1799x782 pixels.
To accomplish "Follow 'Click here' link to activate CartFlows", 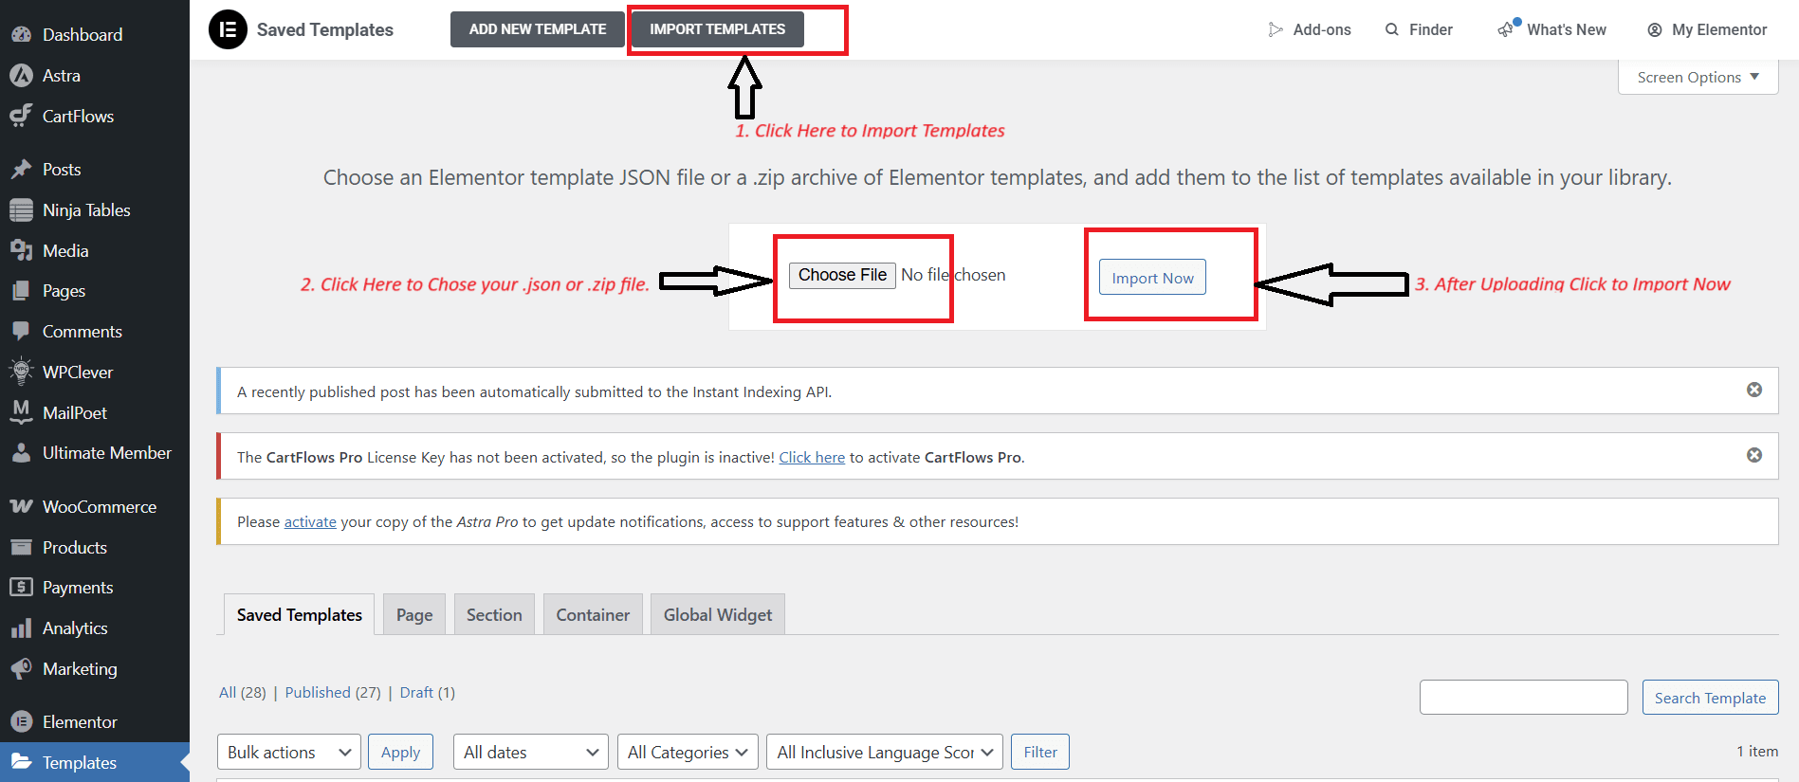I will click(812, 457).
